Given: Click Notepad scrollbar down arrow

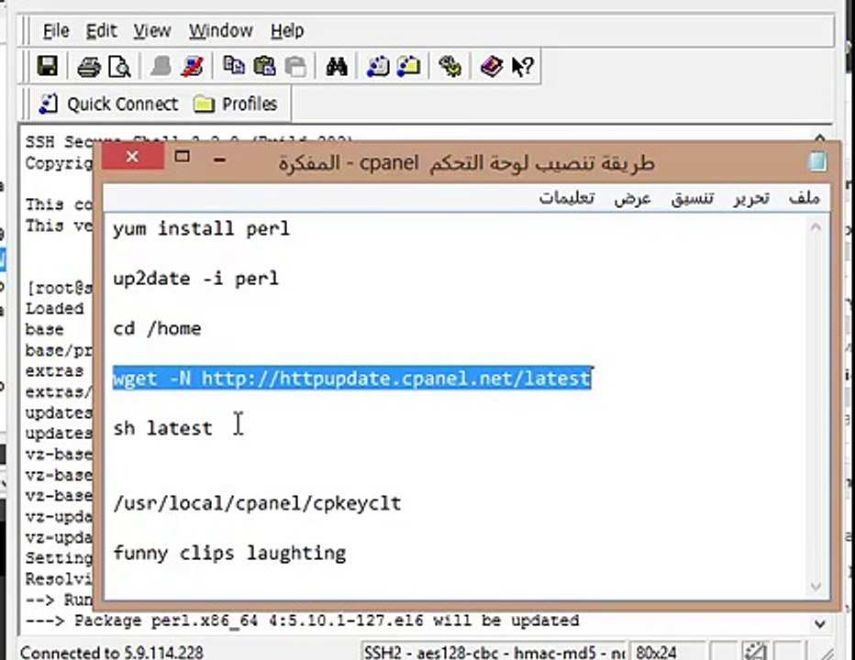Looking at the screenshot, I should [x=816, y=587].
